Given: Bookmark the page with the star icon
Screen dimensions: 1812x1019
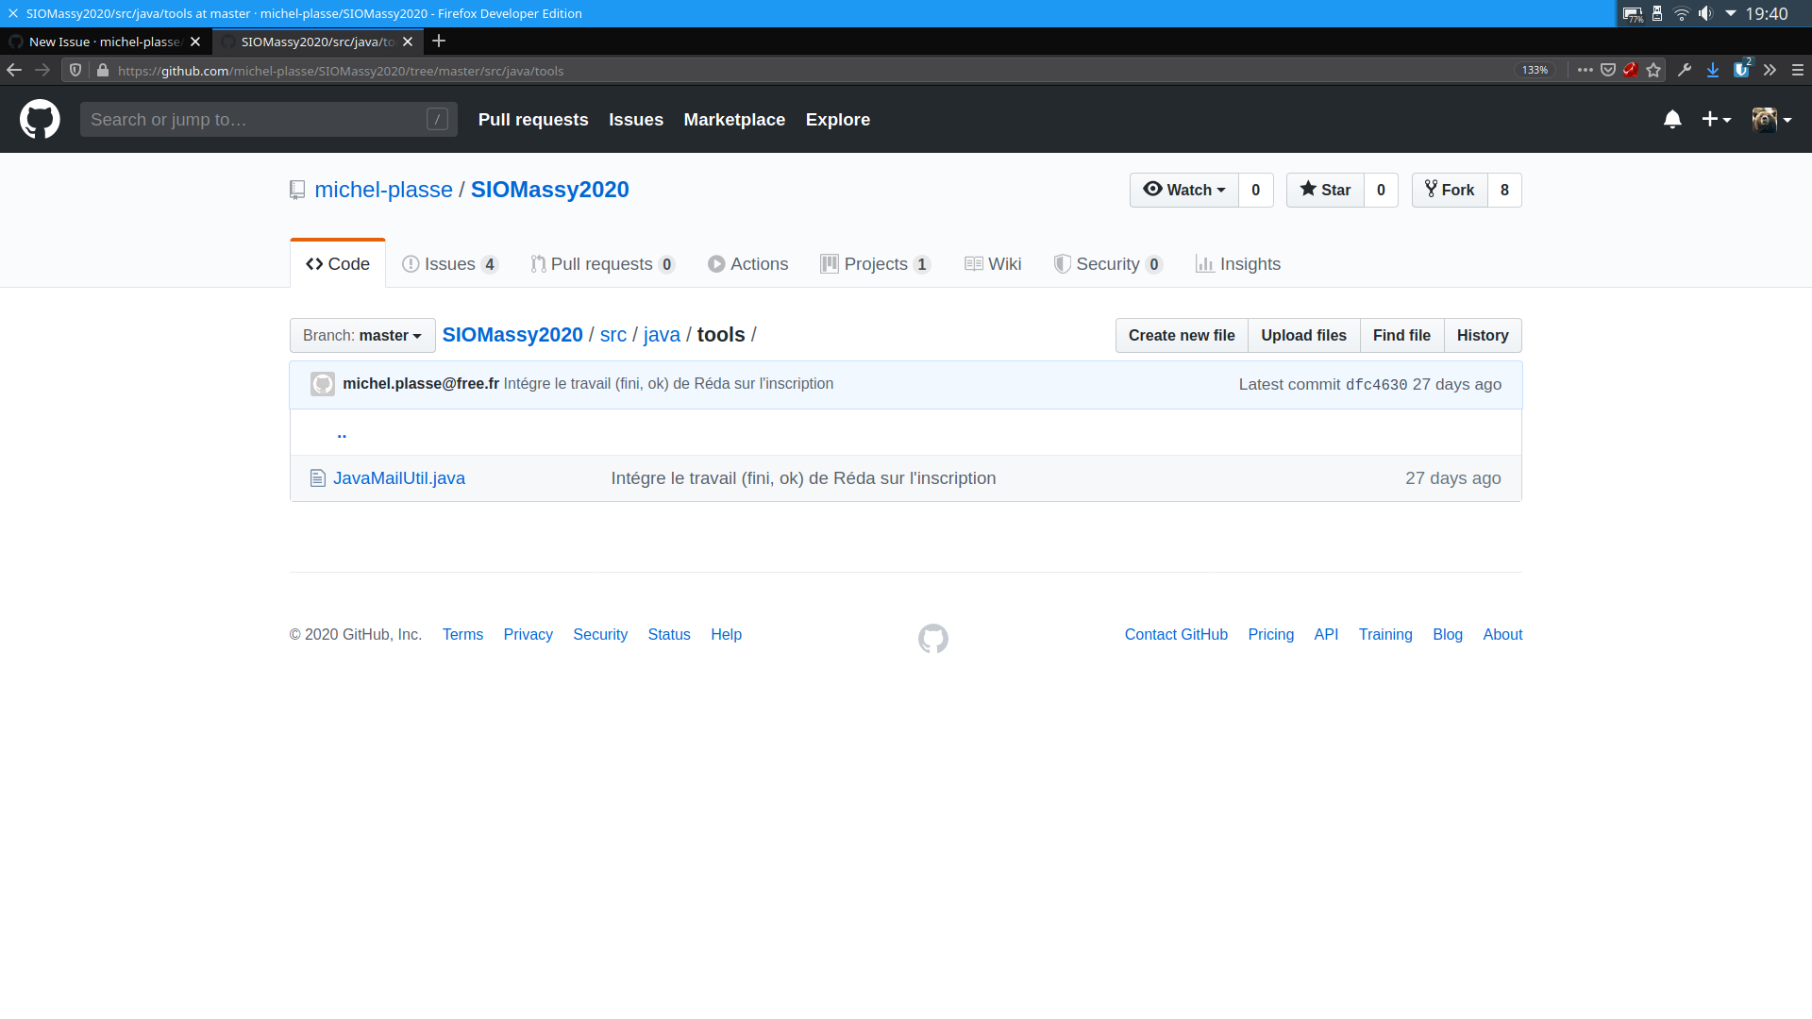Looking at the screenshot, I should (x=1653, y=70).
